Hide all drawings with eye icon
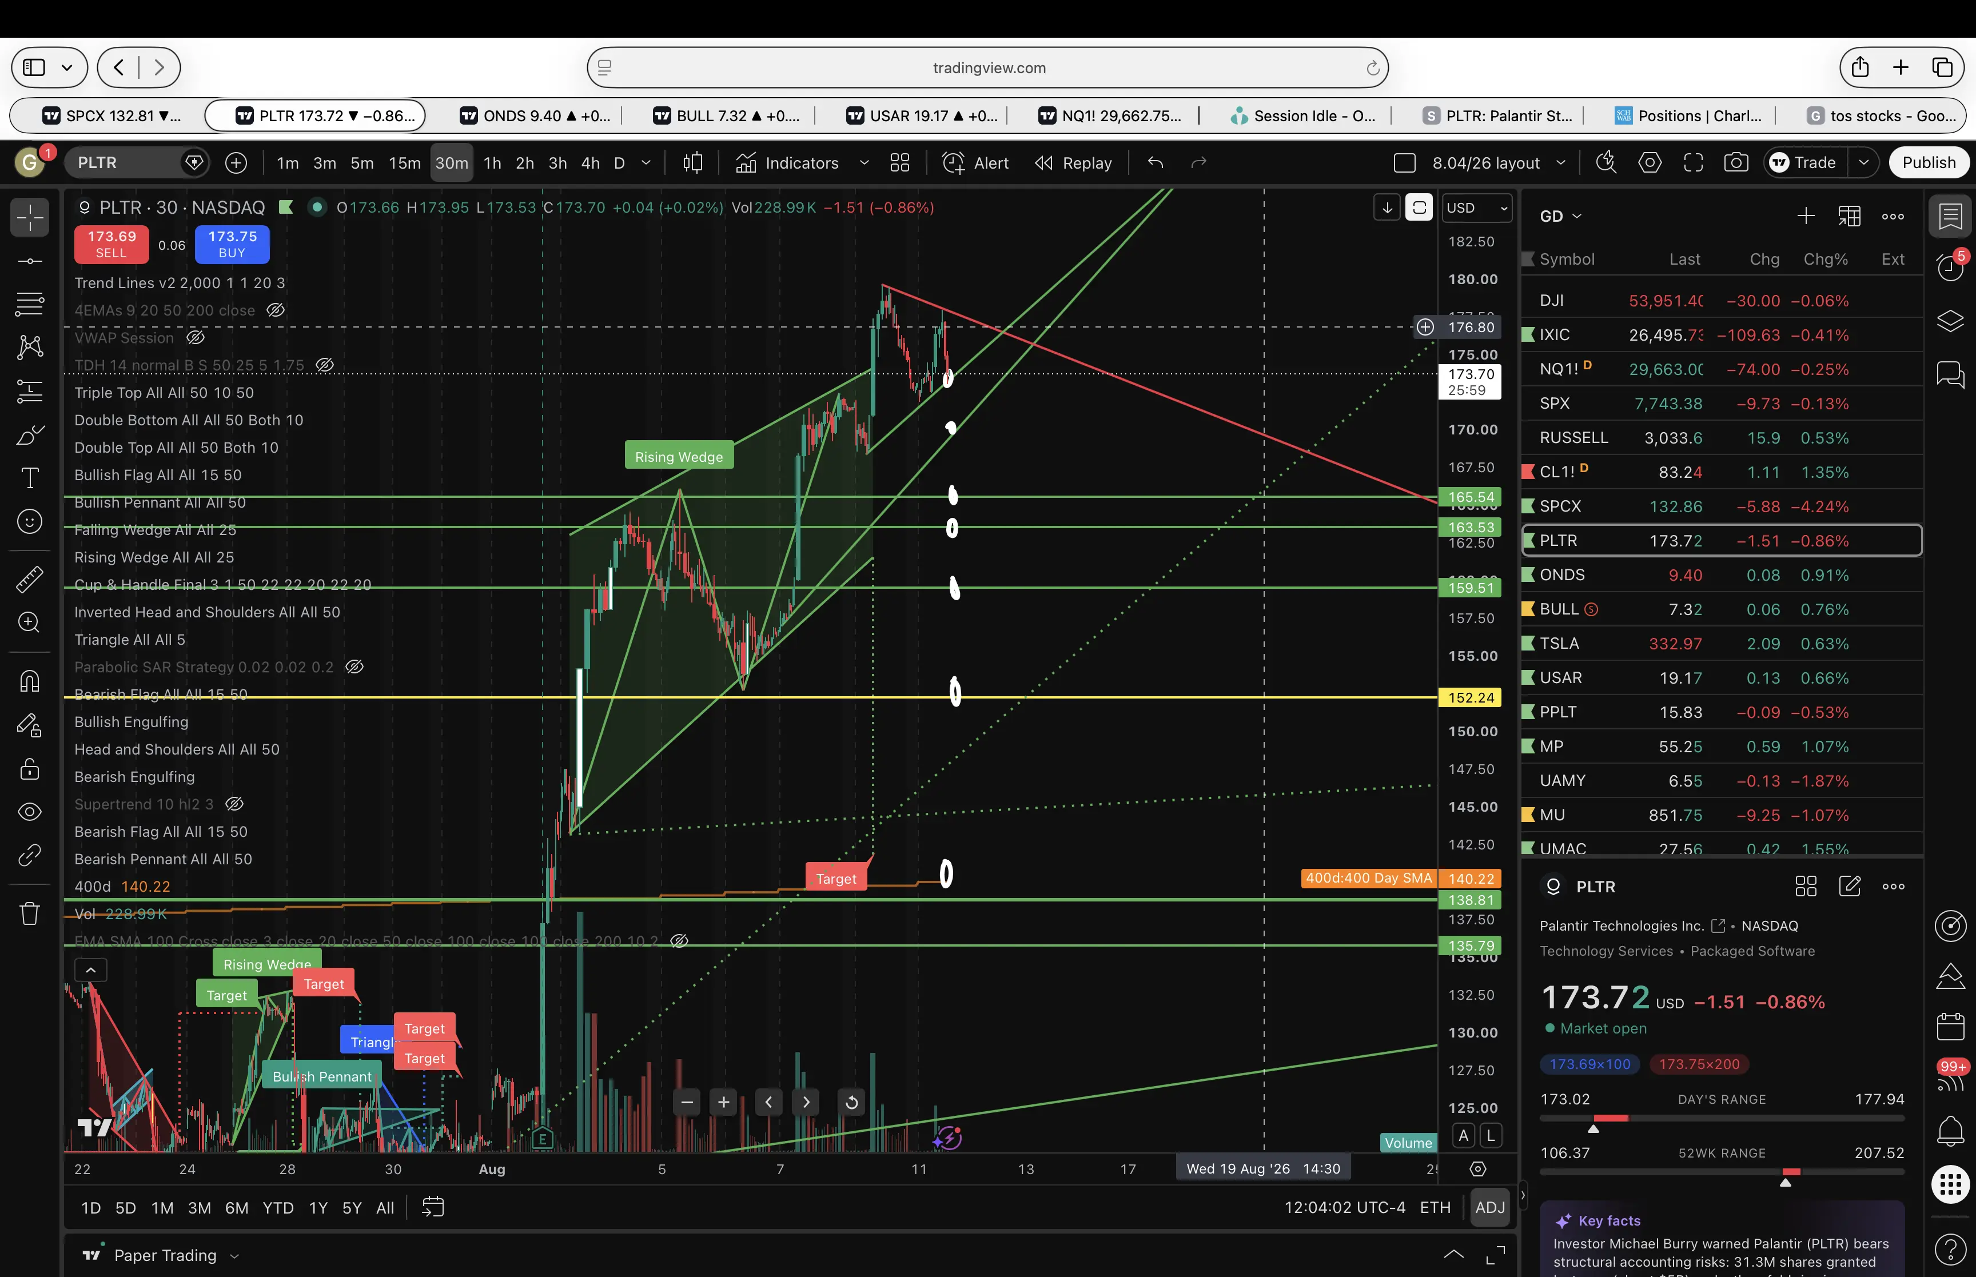 (x=30, y=812)
